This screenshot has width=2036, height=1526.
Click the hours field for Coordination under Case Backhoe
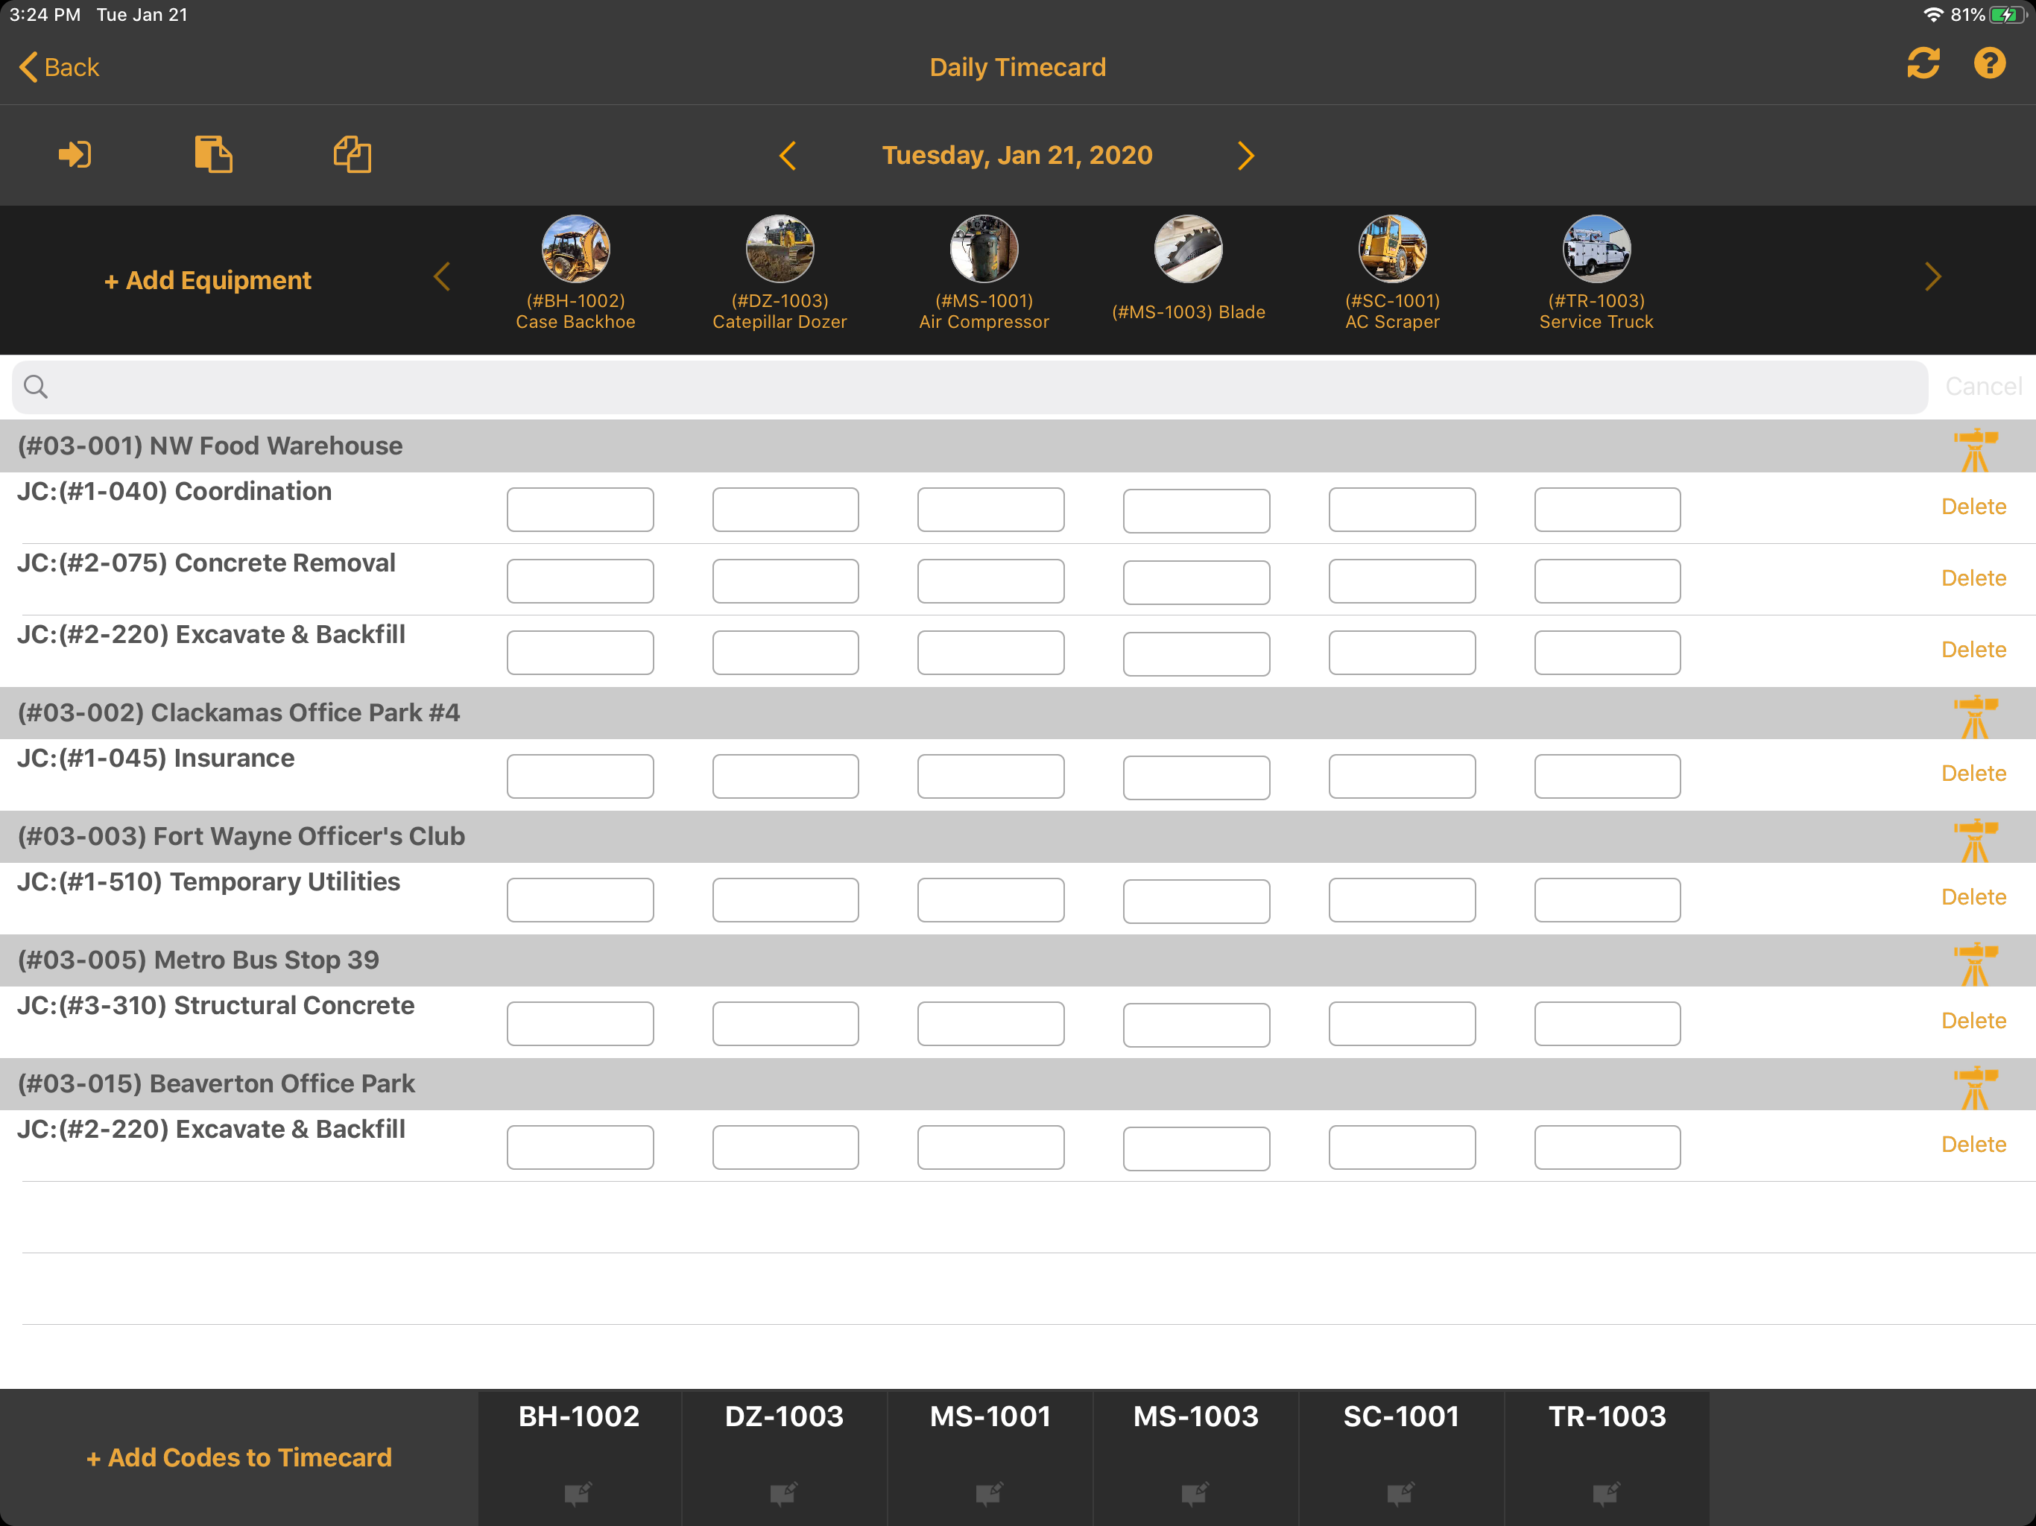pyautogui.click(x=580, y=509)
